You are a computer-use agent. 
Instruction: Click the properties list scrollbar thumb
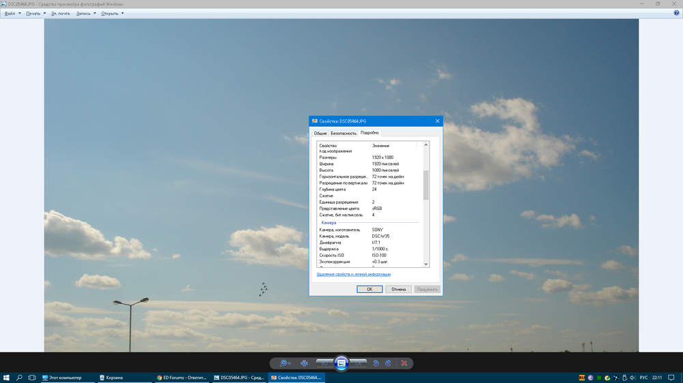tap(426, 185)
